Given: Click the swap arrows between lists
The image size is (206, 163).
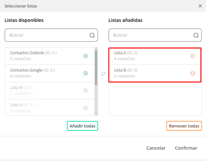Looking at the screenshot, I should click(x=103, y=74).
